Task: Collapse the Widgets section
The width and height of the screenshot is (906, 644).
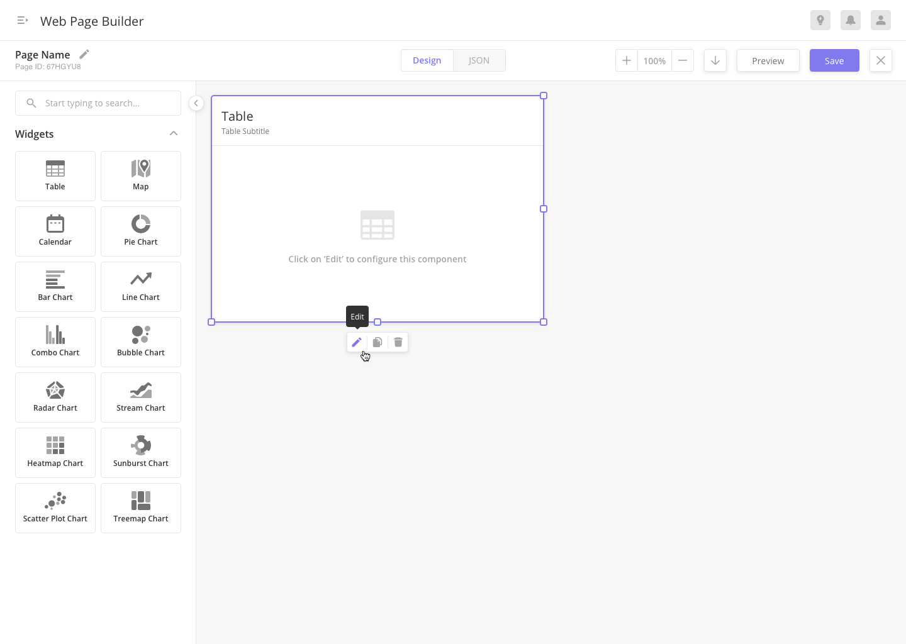Action: click(x=174, y=133)
